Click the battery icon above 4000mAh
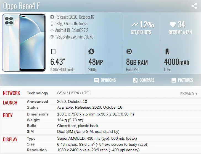The image size is (201, 154). click(167, 52)
